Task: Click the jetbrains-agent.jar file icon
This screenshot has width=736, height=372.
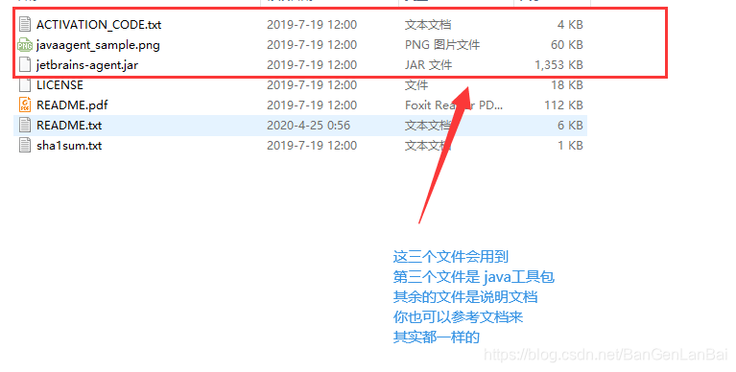Action: [x=25, y=65]
